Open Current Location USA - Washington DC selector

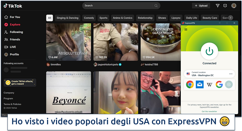click(x=209, y=74)
